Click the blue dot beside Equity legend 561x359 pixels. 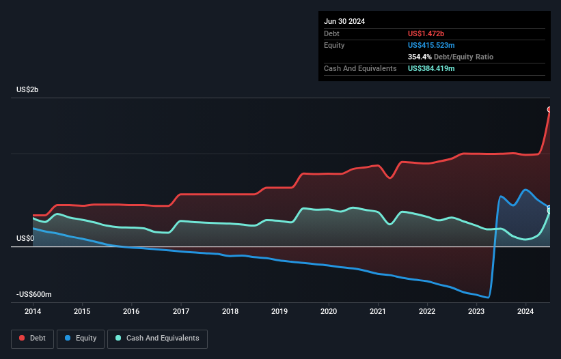click(x=69, y=339)
